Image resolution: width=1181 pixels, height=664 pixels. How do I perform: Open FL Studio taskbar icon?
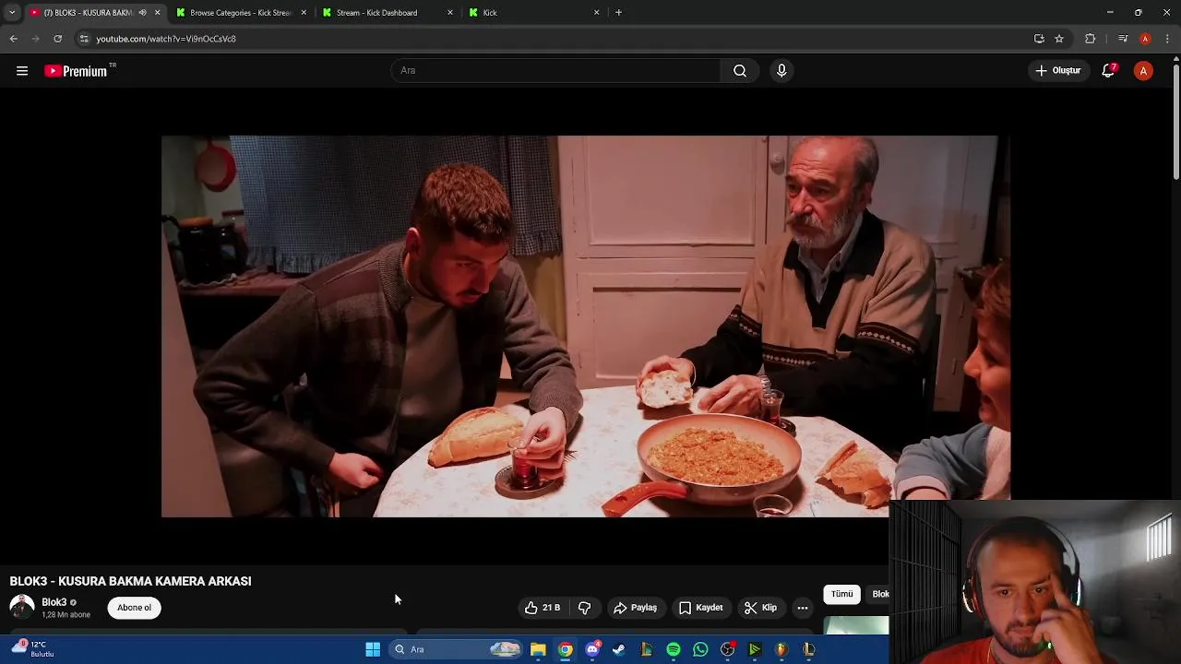click(x=781, y=649)
